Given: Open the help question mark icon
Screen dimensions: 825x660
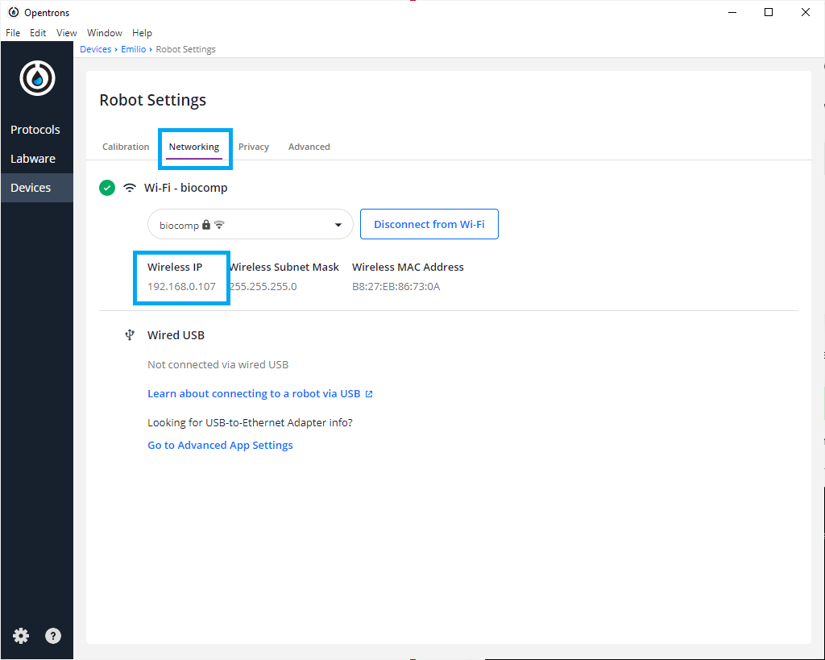Looking at the screenshot, I should coord(52,636).
